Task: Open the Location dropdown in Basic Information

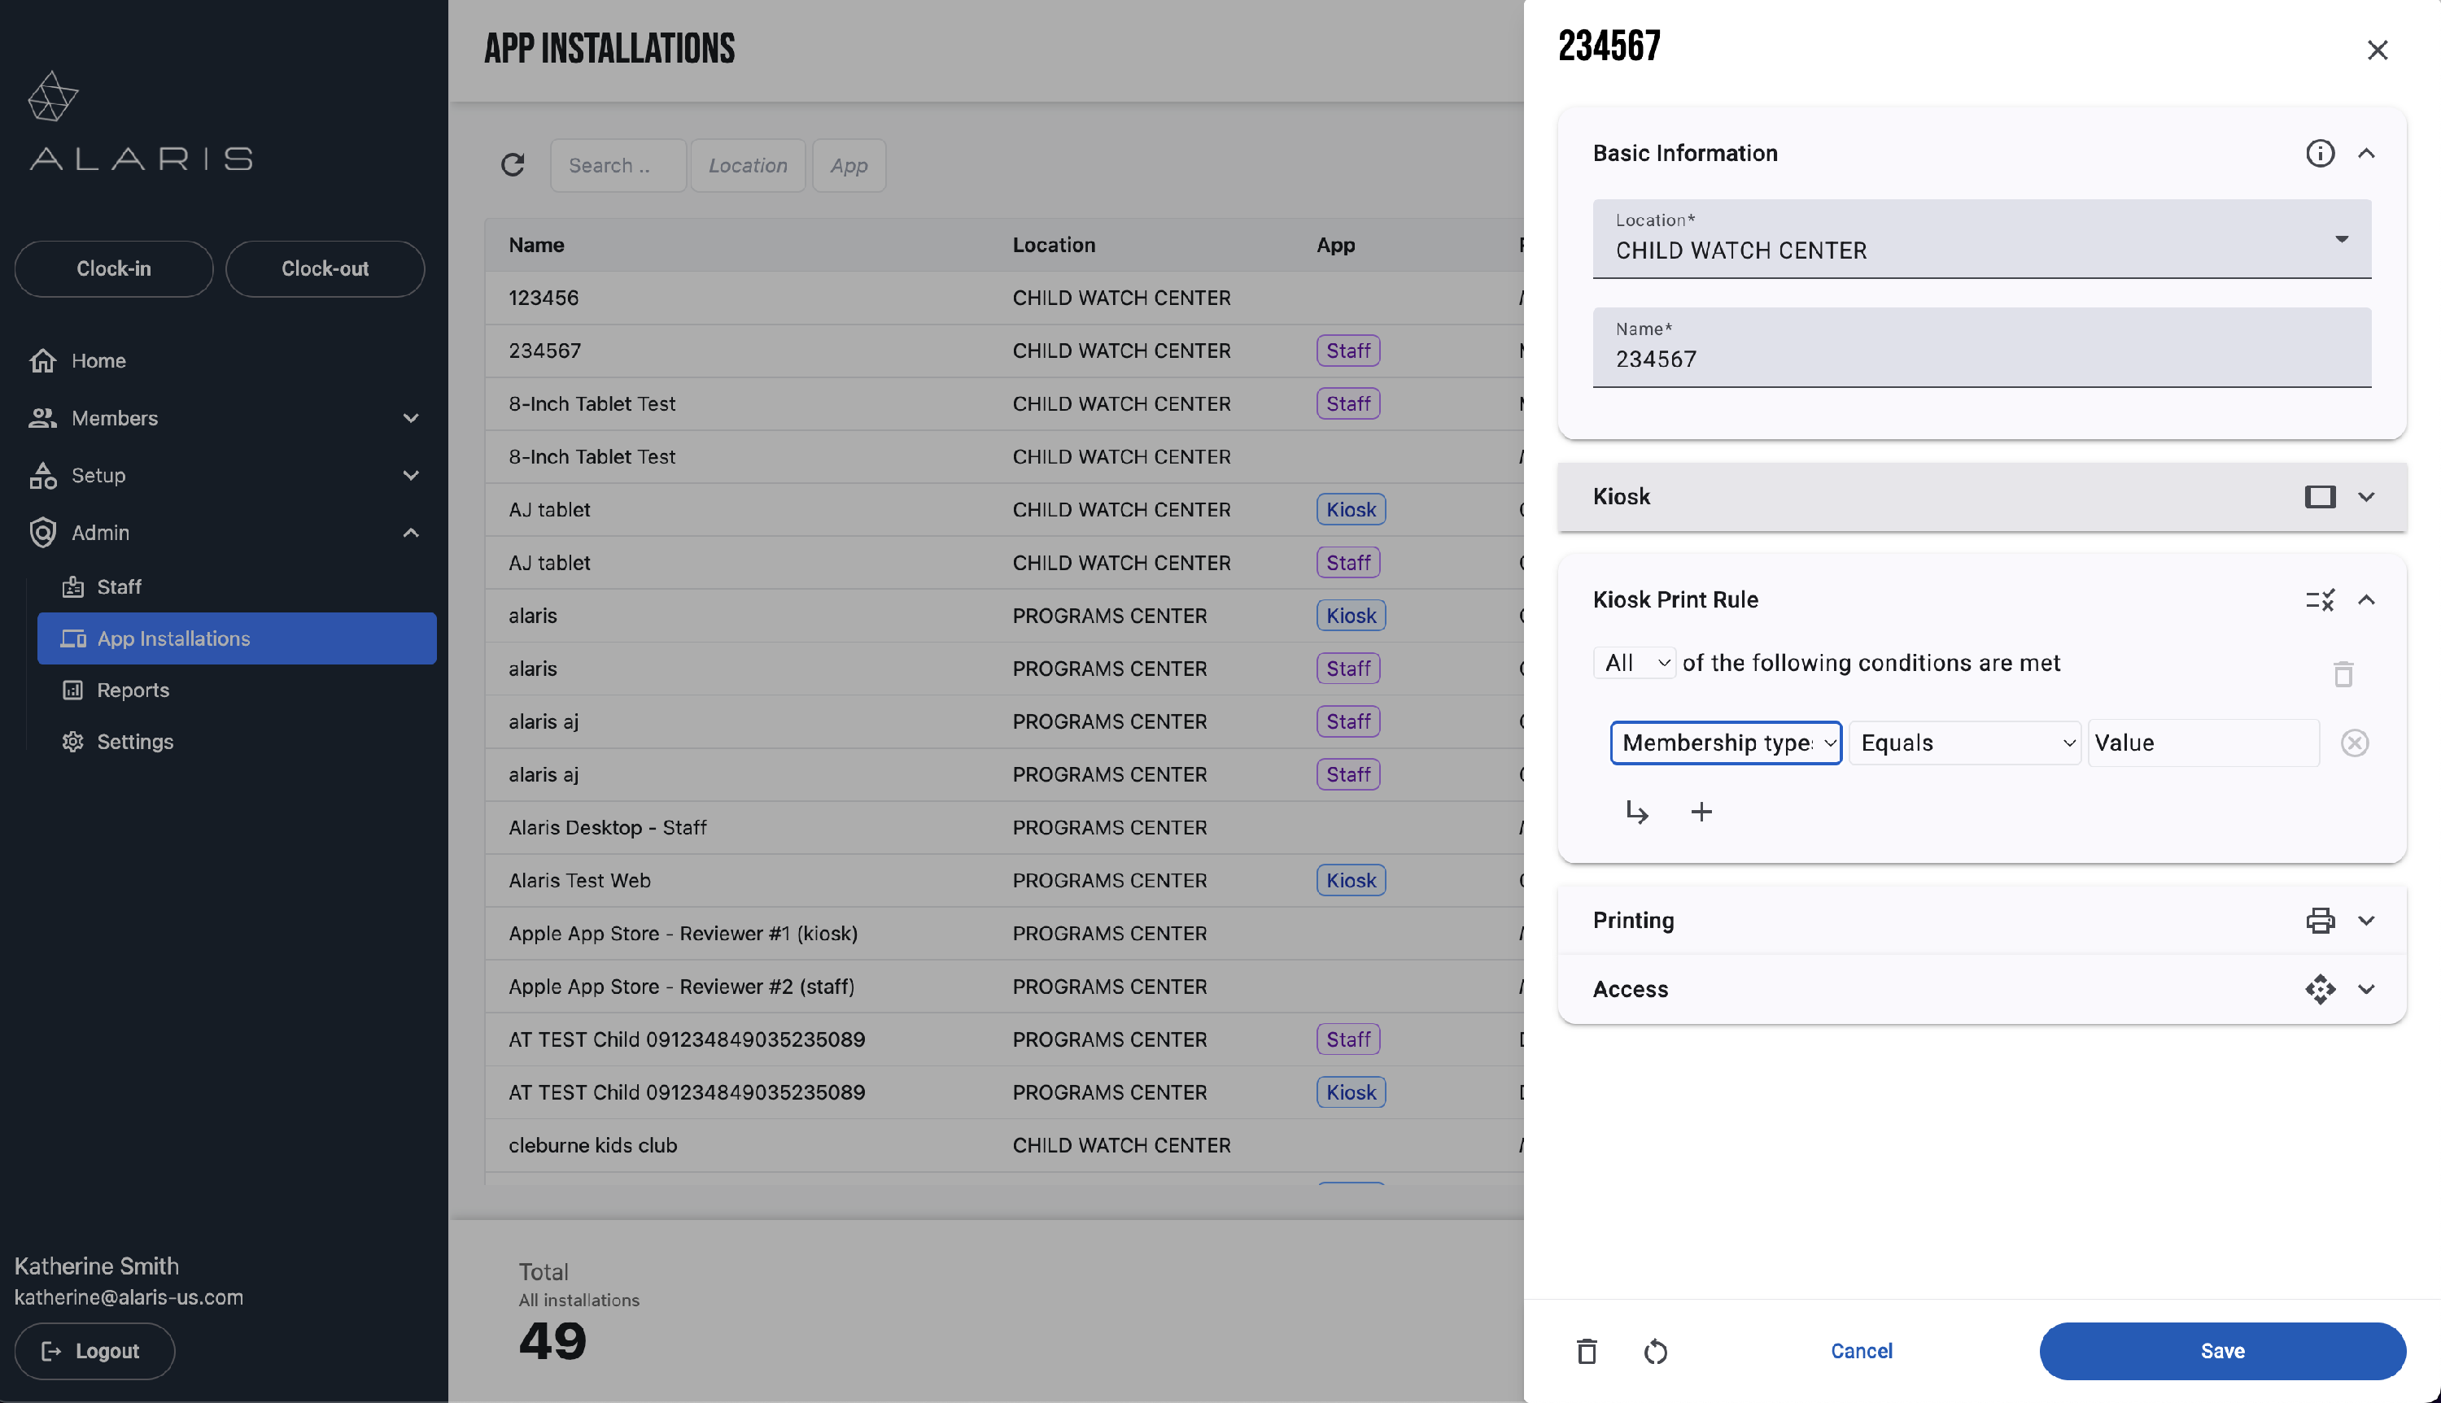Action: tap(1981, 239)
